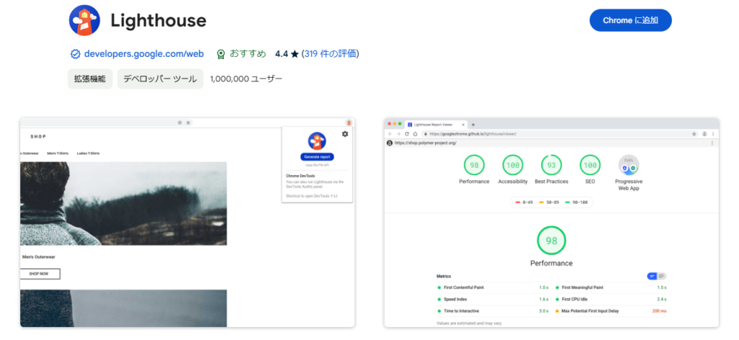Click the Progressive Web App badge icon
Viewport: 739px width, 340px height.
coord(629,166)
